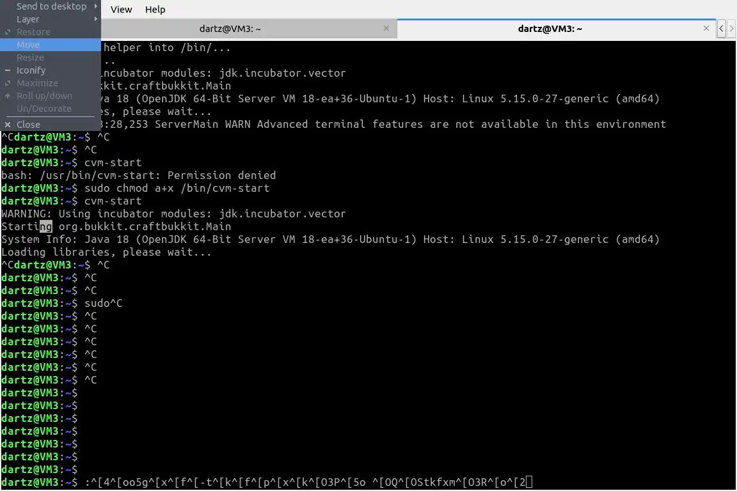Click the 'Permission denied' error line
The image size is (737, 491).
pos(139,175)
